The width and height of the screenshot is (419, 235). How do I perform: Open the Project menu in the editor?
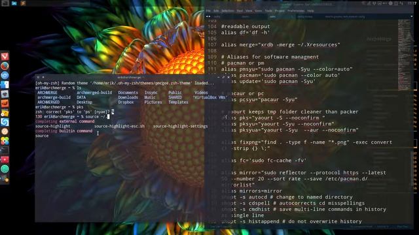(280, 11)
